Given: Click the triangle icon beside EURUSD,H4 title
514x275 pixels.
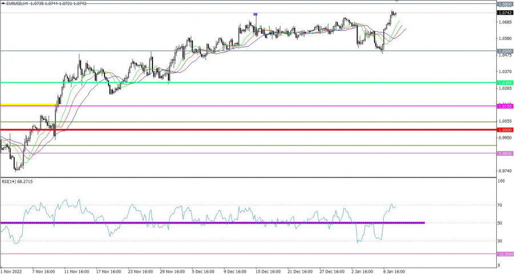Looking at the screenshot, I should (3, 3).
